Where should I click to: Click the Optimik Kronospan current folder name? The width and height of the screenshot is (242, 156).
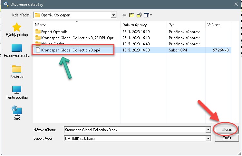tap(55, 15)
